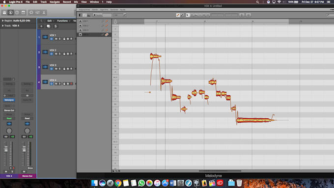Toggle the Inspector button in Logic toolbar
The image size is (334, 188).
(10, 13)
